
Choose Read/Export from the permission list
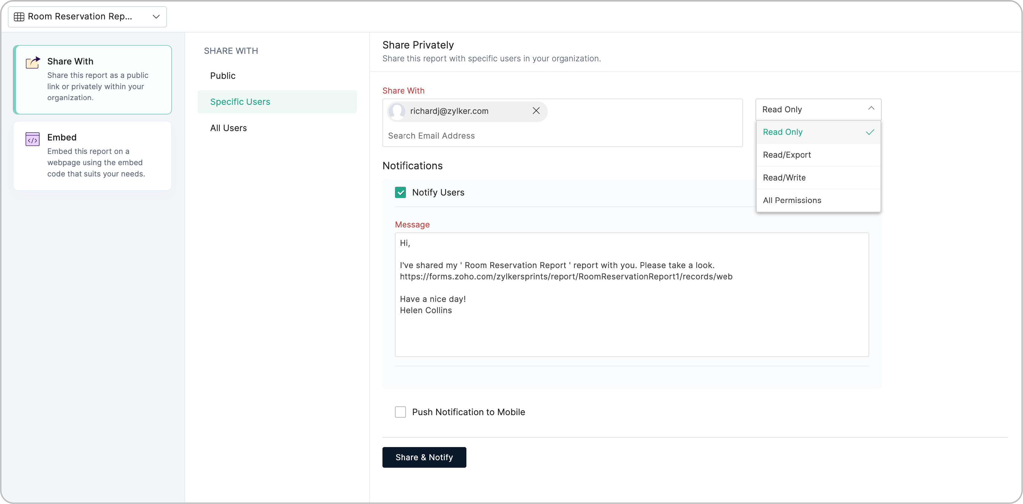[787, 155]
